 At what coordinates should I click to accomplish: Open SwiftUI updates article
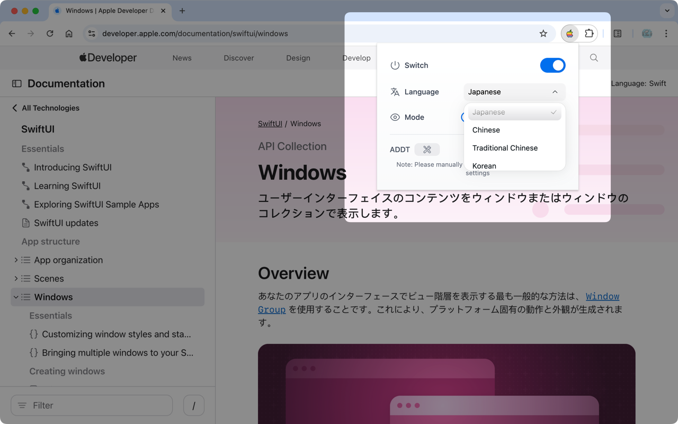66,223
